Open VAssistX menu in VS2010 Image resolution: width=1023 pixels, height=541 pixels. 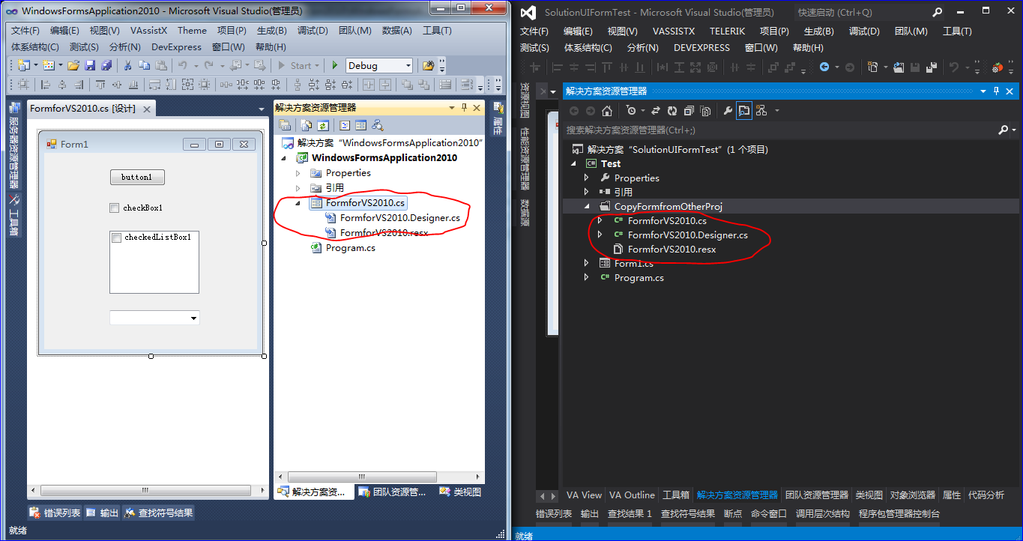148,31
